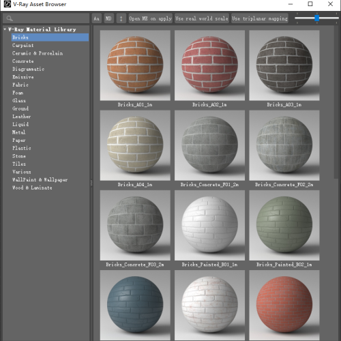Image resolution: width=341 pixels, height=341 pixels.
Task: Select the Ground category
Action: click(20, 108)
